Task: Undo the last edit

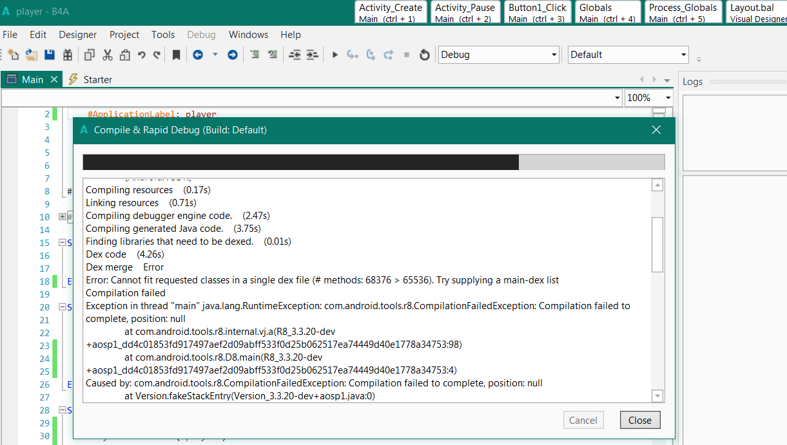Action: point(141,55)
